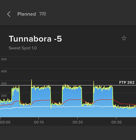Click the 00:10 timeline marker

39,122
